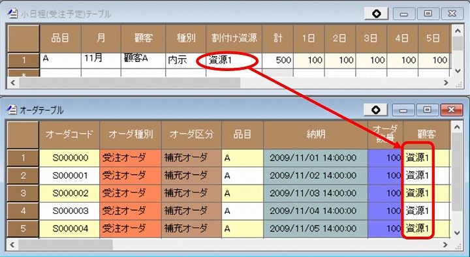Screen dimensions: 470x257
Task: Click scroll right arrow in オーダテーブル
Action: point(445,245)
